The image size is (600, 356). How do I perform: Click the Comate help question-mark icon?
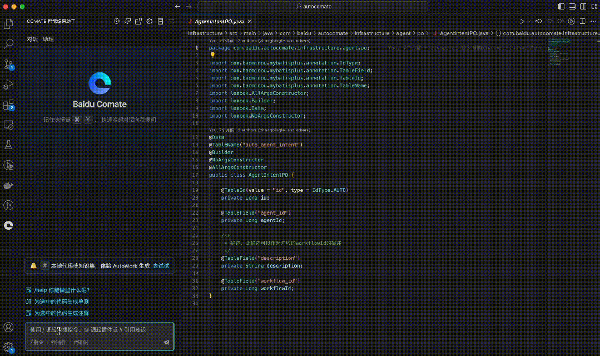[x=117, y=22]
